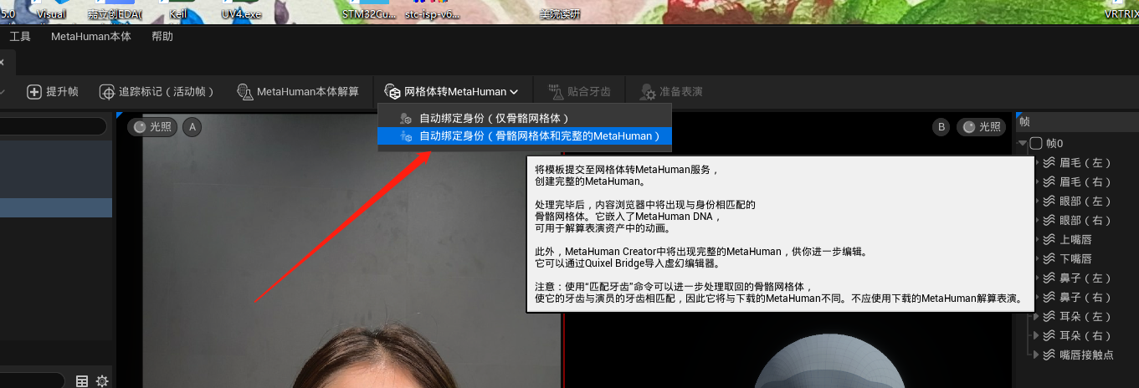The height and width of the screenshot is (388, 1139).
Task: Select the 嘴唇接触点 label
Action: pos(1086,355)
